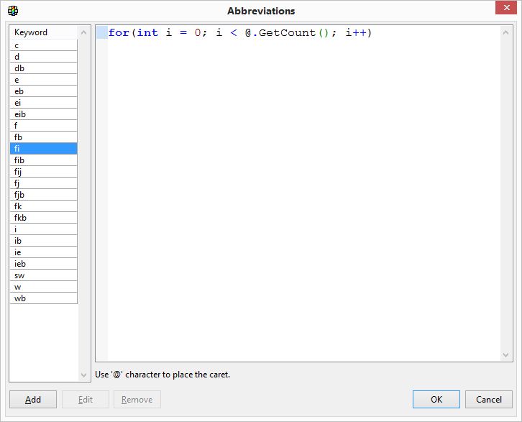This screenshot has width=522, height=422.
Task: Click inside the abbreviation code editor
Action: [x=302, y=194]
